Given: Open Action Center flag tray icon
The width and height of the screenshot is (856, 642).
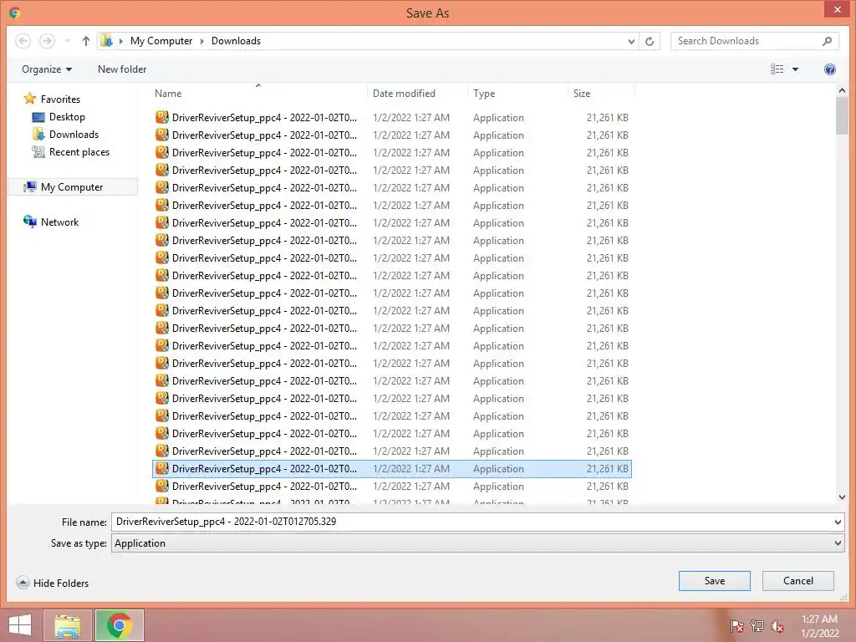Looking at the screenshot, I should (737, 626).
